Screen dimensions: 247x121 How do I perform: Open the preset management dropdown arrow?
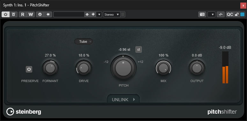pos(99,14)
